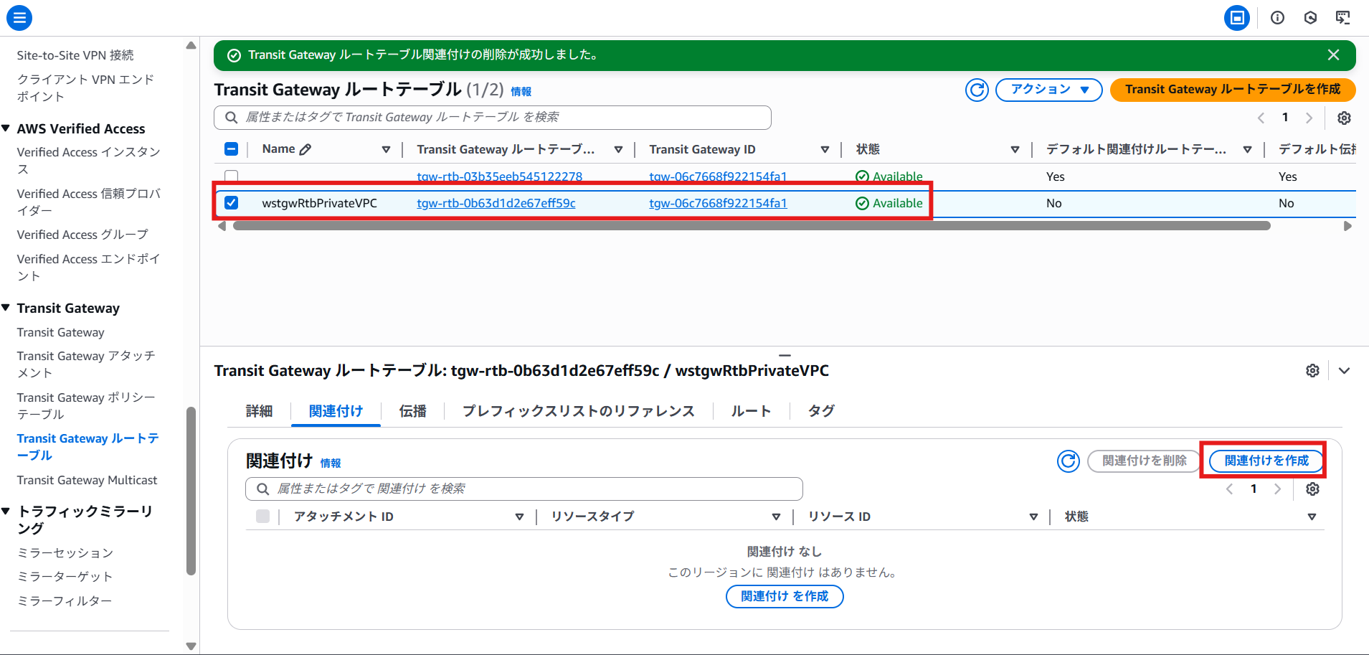Open the アクション dropdown
This screenshot has width=1369, height=655.
click(1048, 90)
